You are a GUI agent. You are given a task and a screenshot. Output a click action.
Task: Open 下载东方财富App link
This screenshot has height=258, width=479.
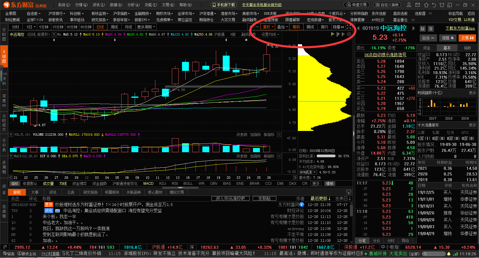point(460,28)
